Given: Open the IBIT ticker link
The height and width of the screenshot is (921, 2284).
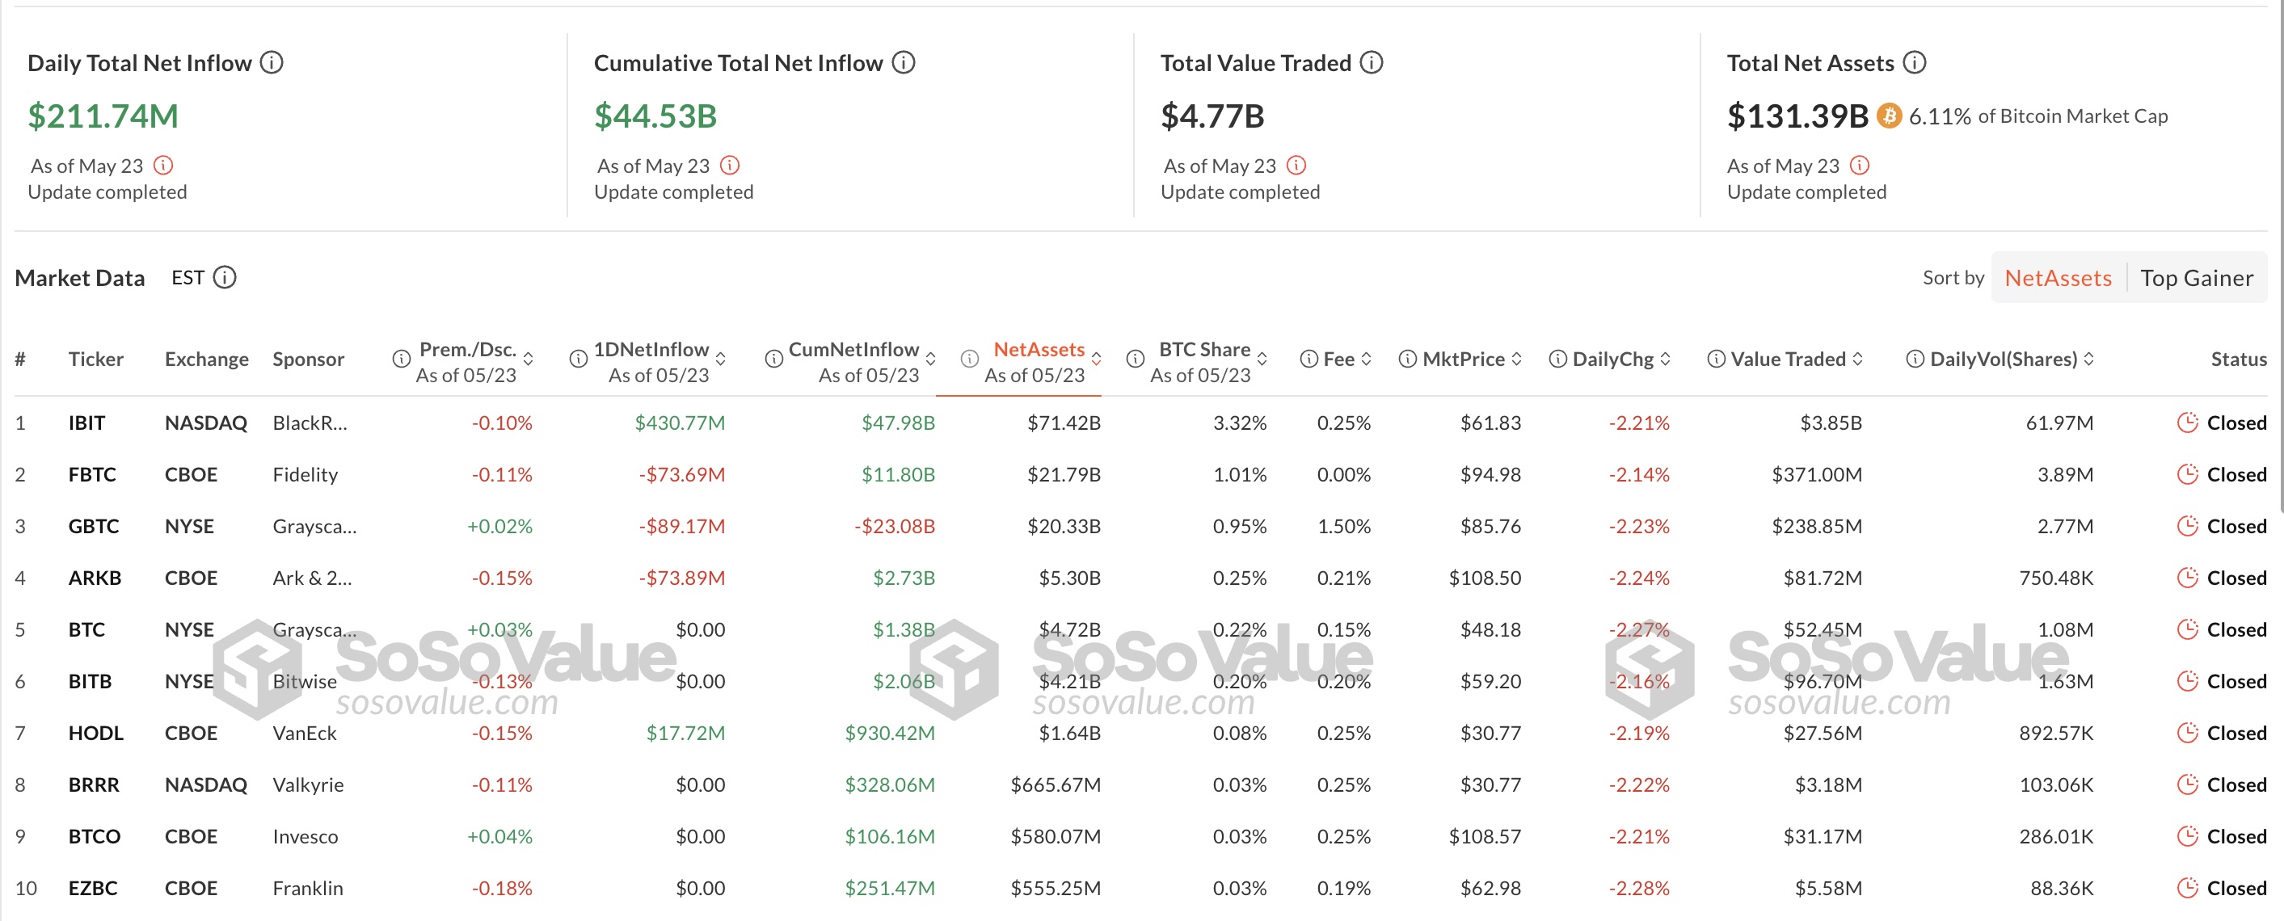Looking at the screenshot, I should click(x=87, y=423).
